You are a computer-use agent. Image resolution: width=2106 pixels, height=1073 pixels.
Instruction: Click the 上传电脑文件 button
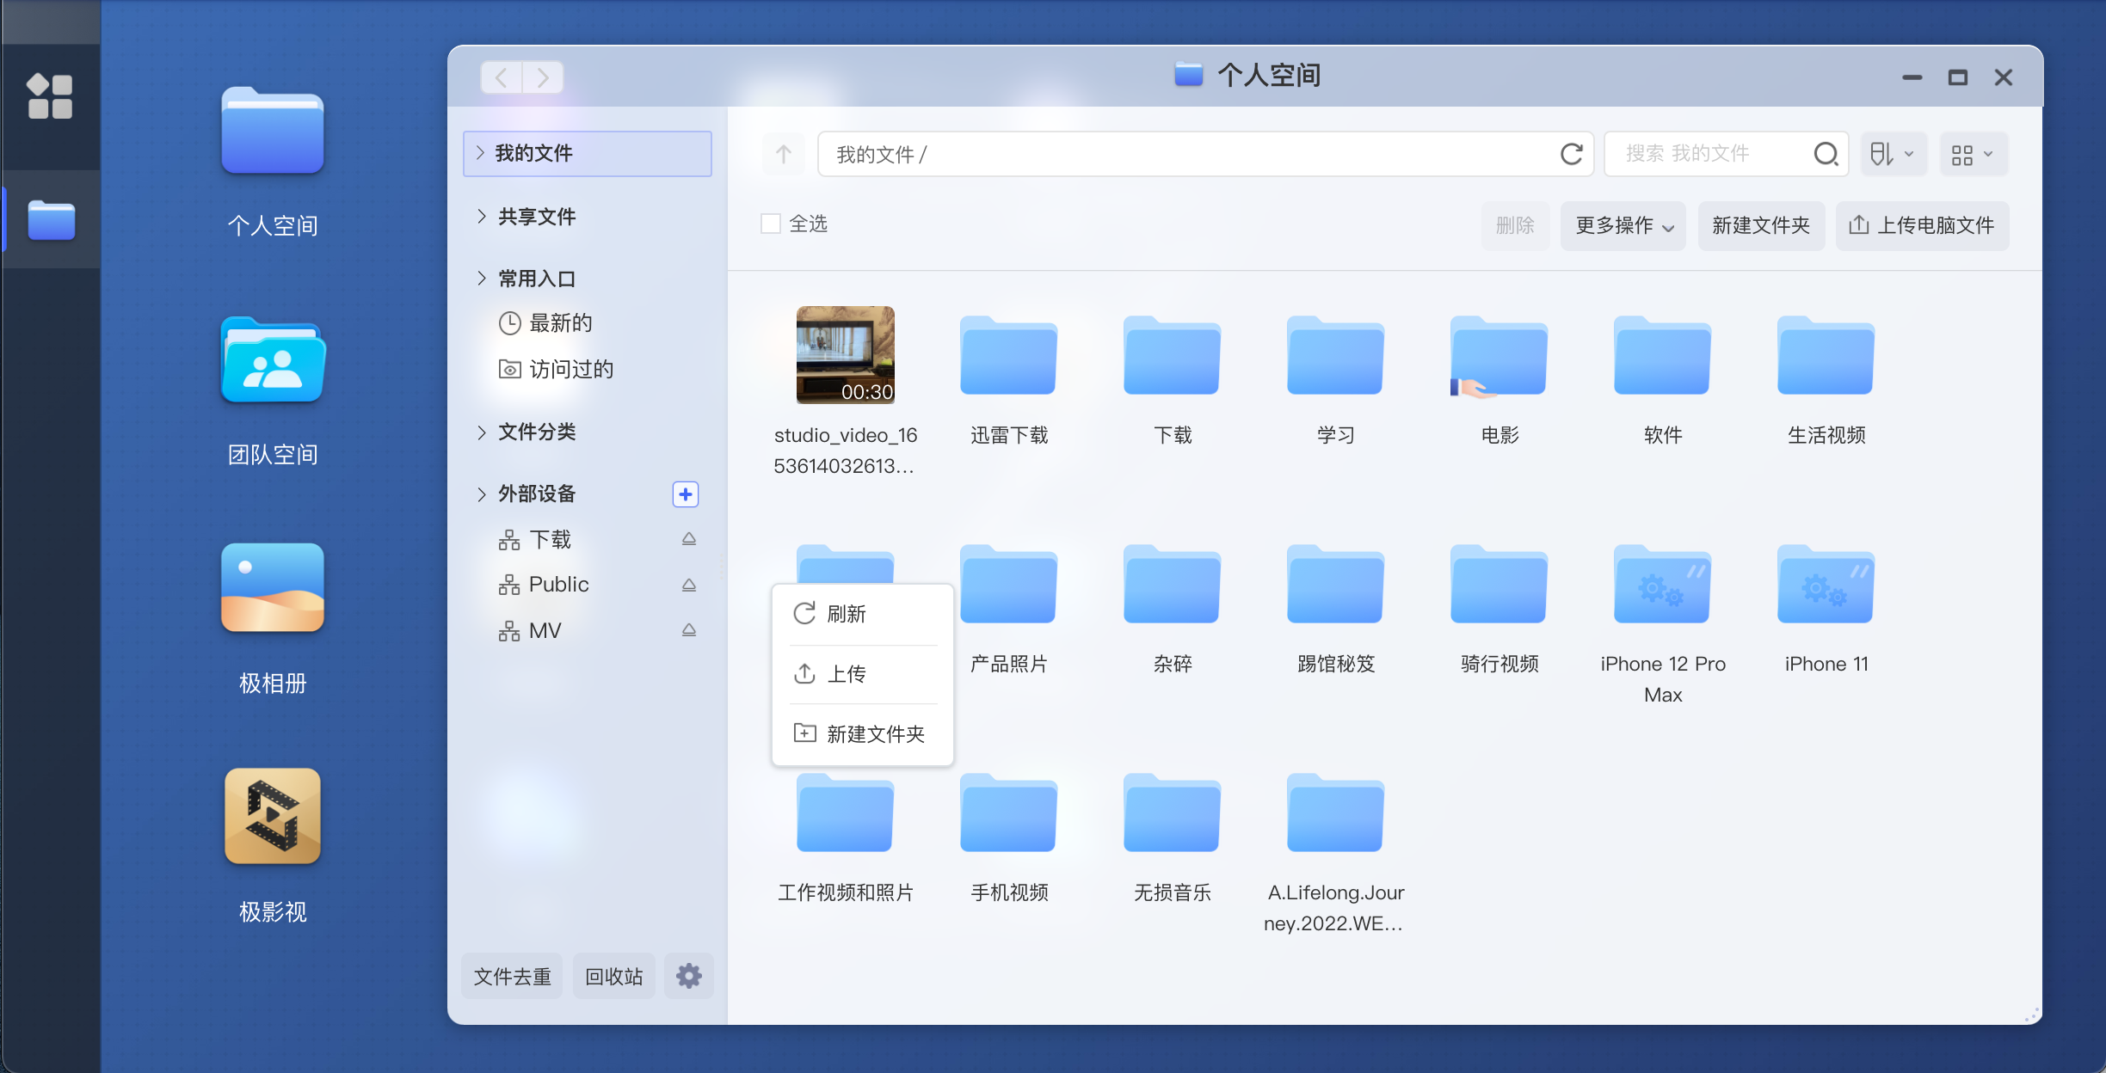coord(1922,225)
